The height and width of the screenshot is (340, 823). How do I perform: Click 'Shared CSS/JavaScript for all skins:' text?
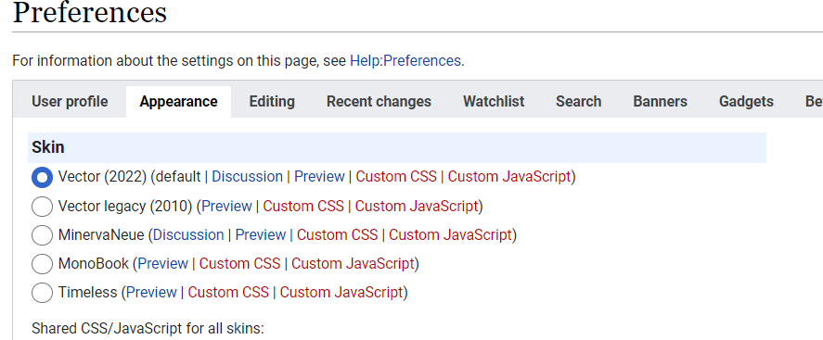point(148,329)
